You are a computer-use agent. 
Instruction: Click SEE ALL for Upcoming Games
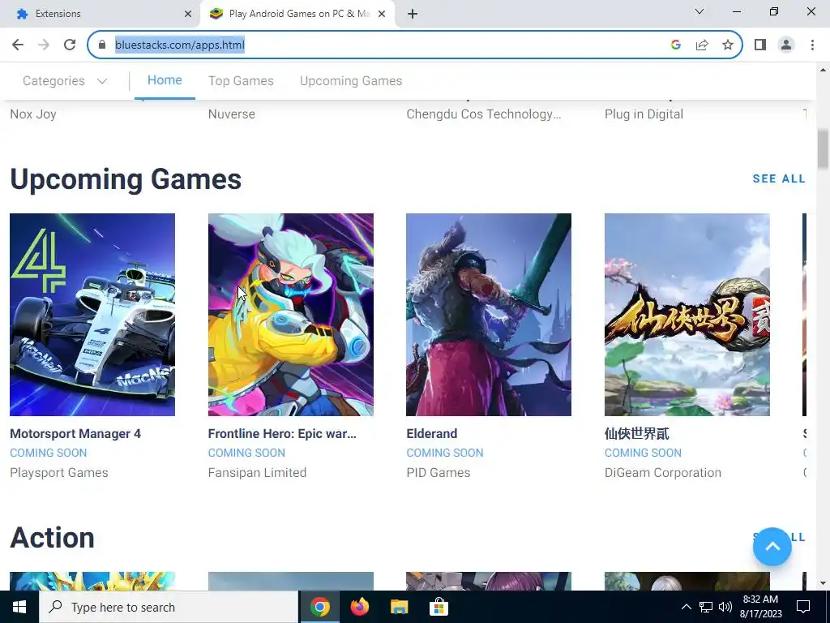779,179
